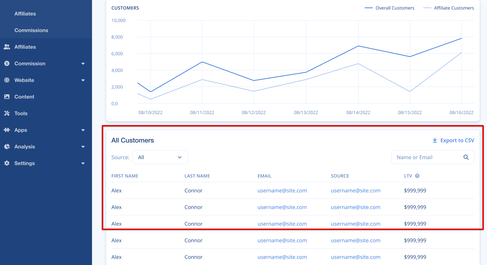
Task: Click the Content image icon
Action: tap(7, 97)
